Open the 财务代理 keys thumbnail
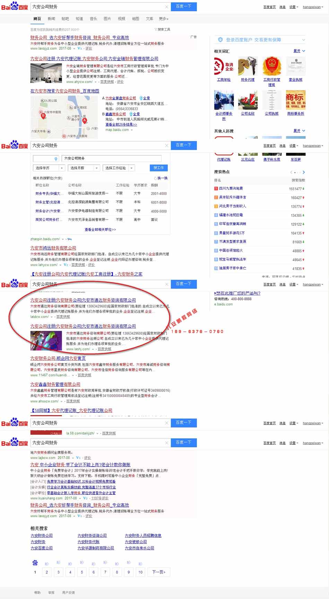329x599 pixels. coord(248,66)
